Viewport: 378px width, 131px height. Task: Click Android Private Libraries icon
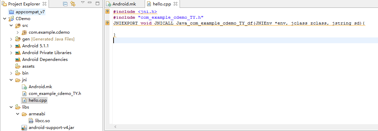point(18,52)
